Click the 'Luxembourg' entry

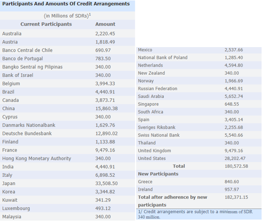[16, 208]
